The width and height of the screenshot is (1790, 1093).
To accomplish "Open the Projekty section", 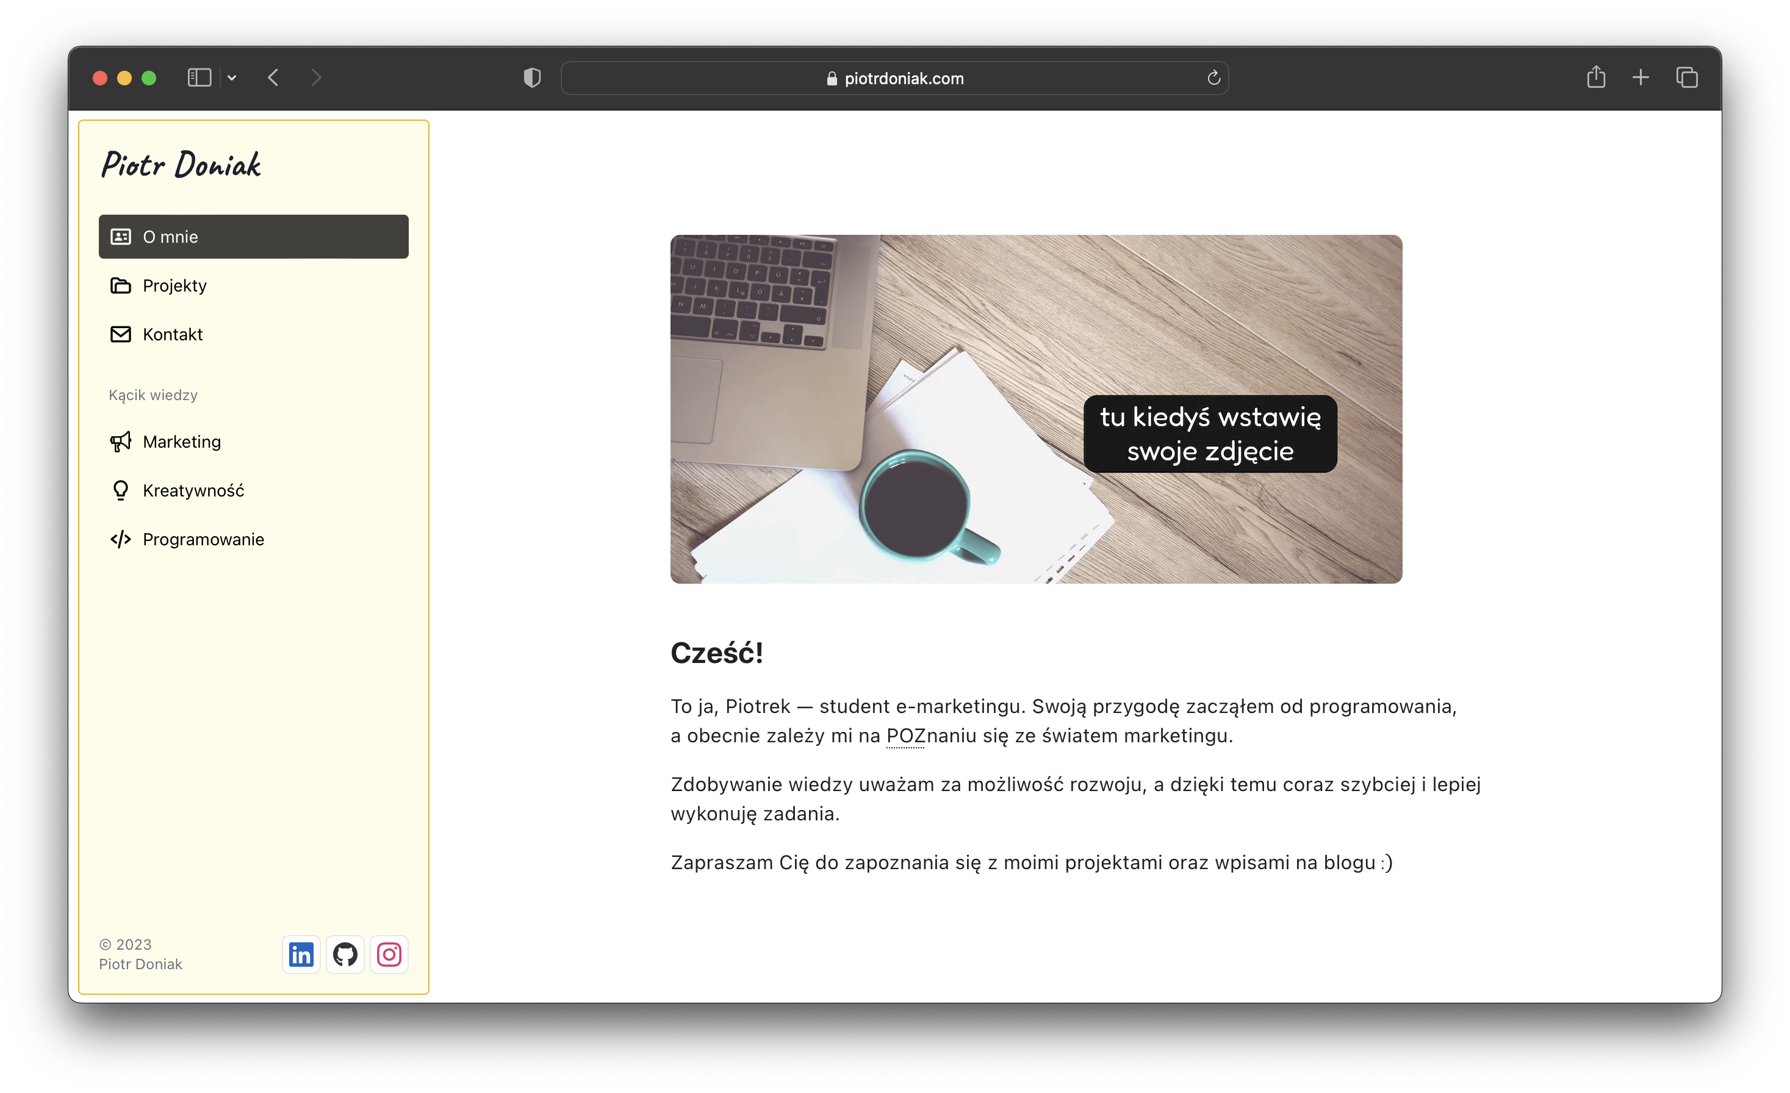I will click(174, 285).
